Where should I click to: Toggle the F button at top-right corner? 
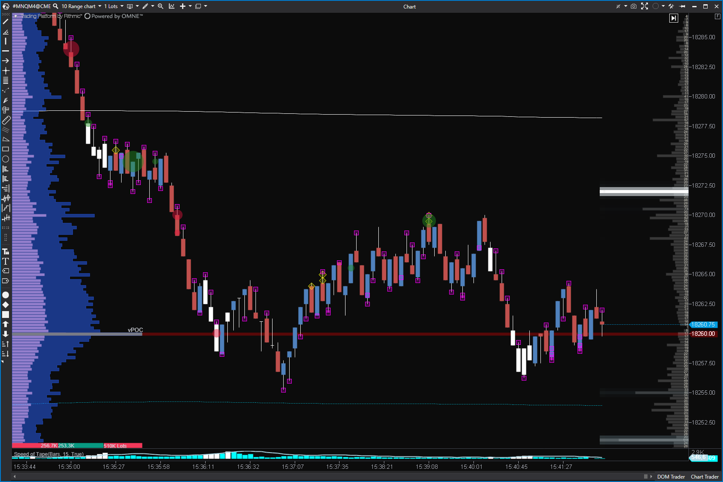[x=717, y=16]
